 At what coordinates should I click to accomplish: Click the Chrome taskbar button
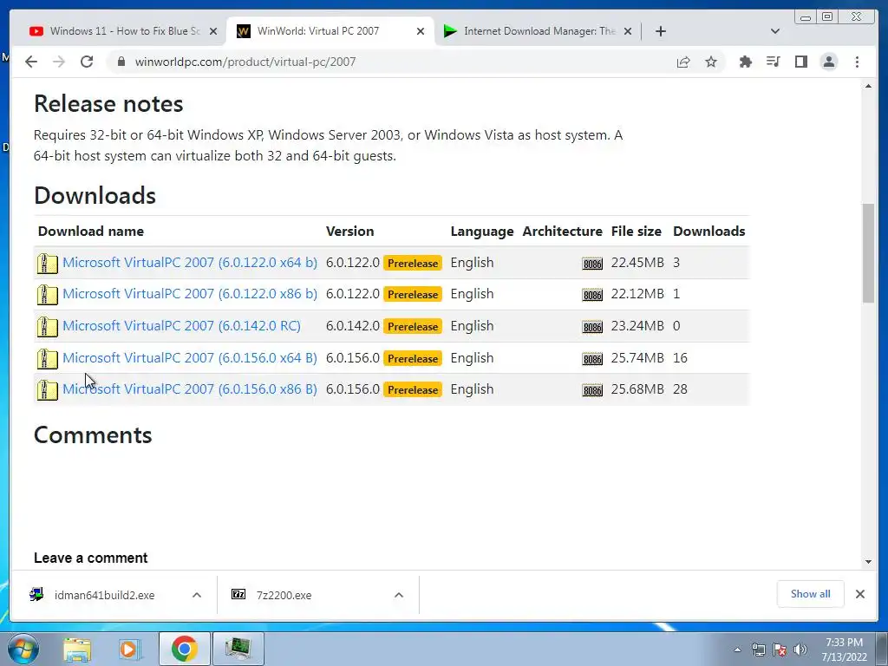point(184,649)
